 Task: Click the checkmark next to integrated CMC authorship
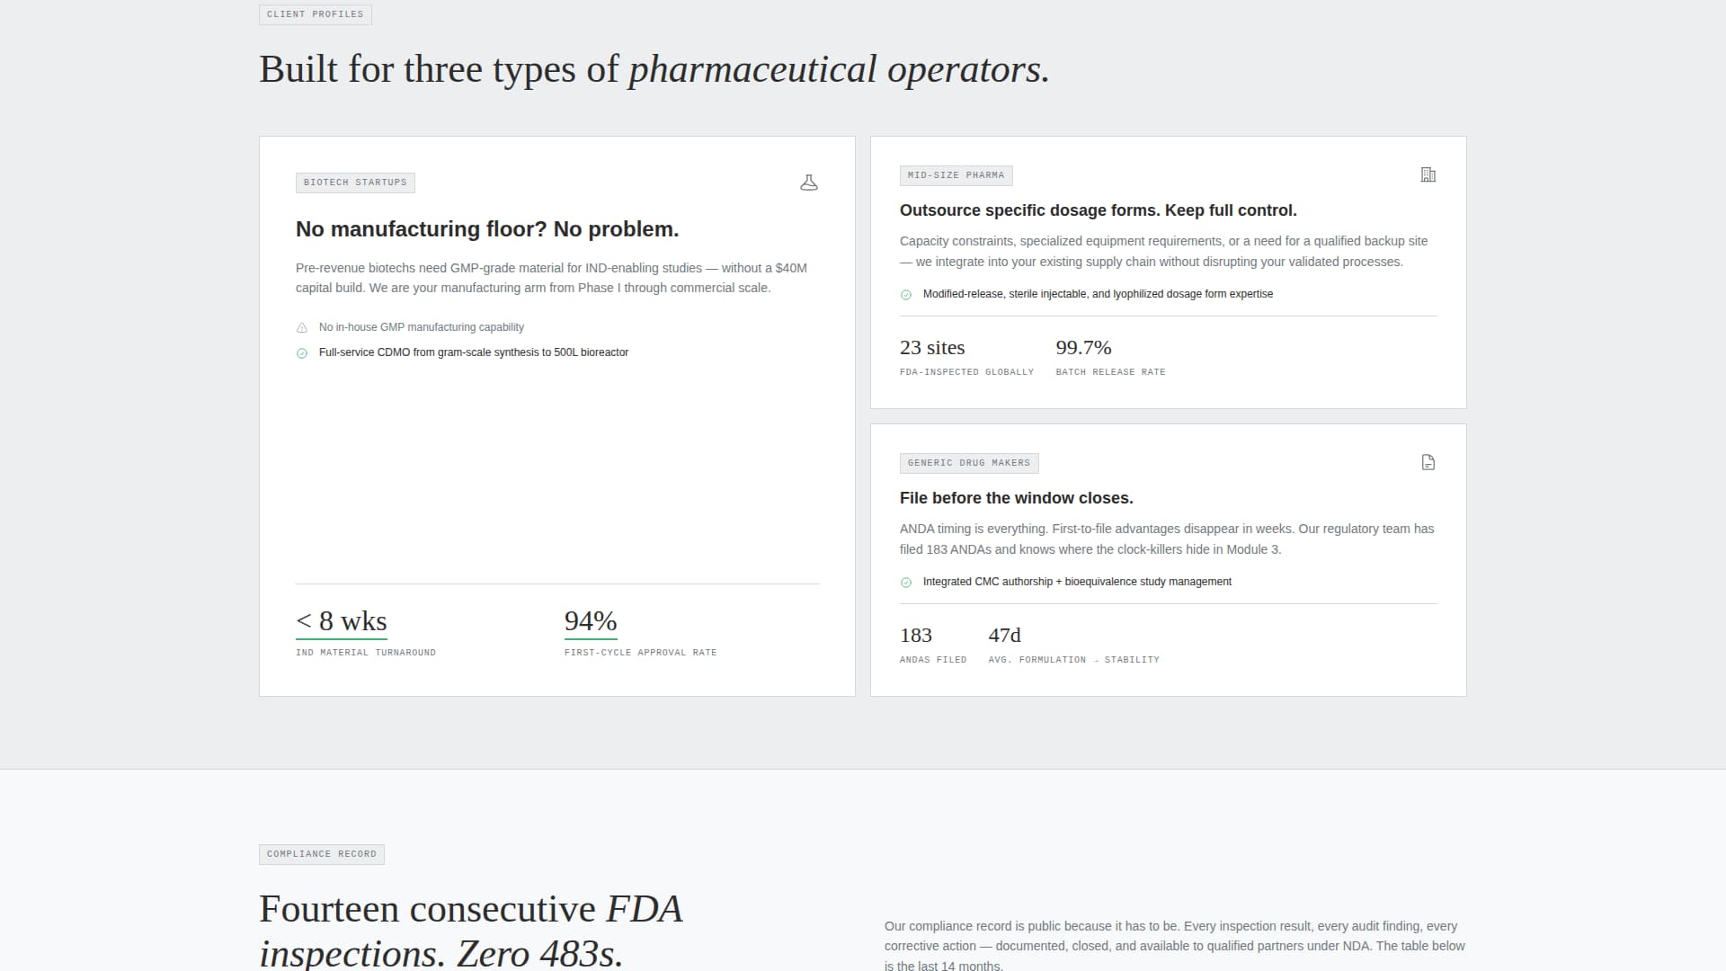906,582
